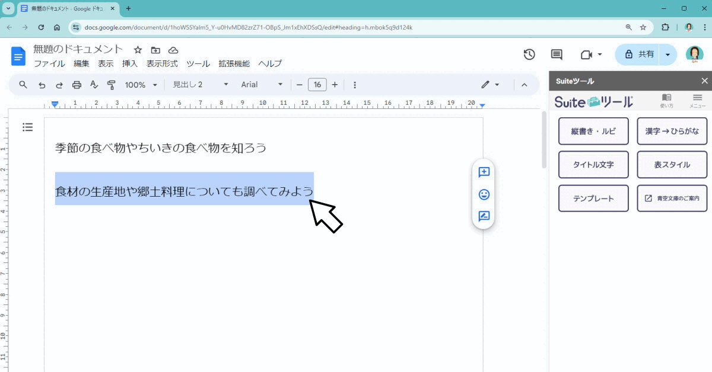
Task: Open the Arial font dropdown
Action: click(262, 85)
